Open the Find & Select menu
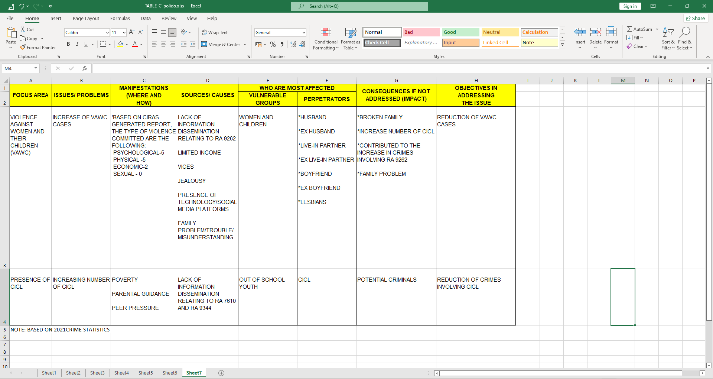Viewport: 713px width, 379px height. (x=685, y=39)
